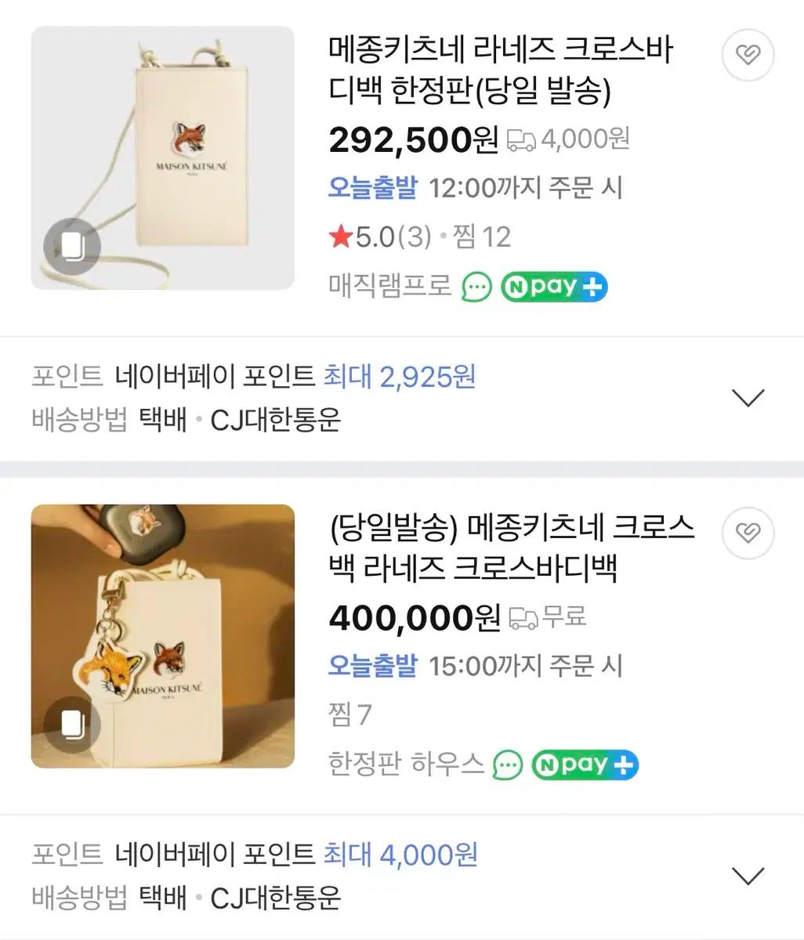Toggle wishlist heart for 292,500원 bag
Image resolution: width=804 pixels, height=940 pixels.
(x=748, y=56)
